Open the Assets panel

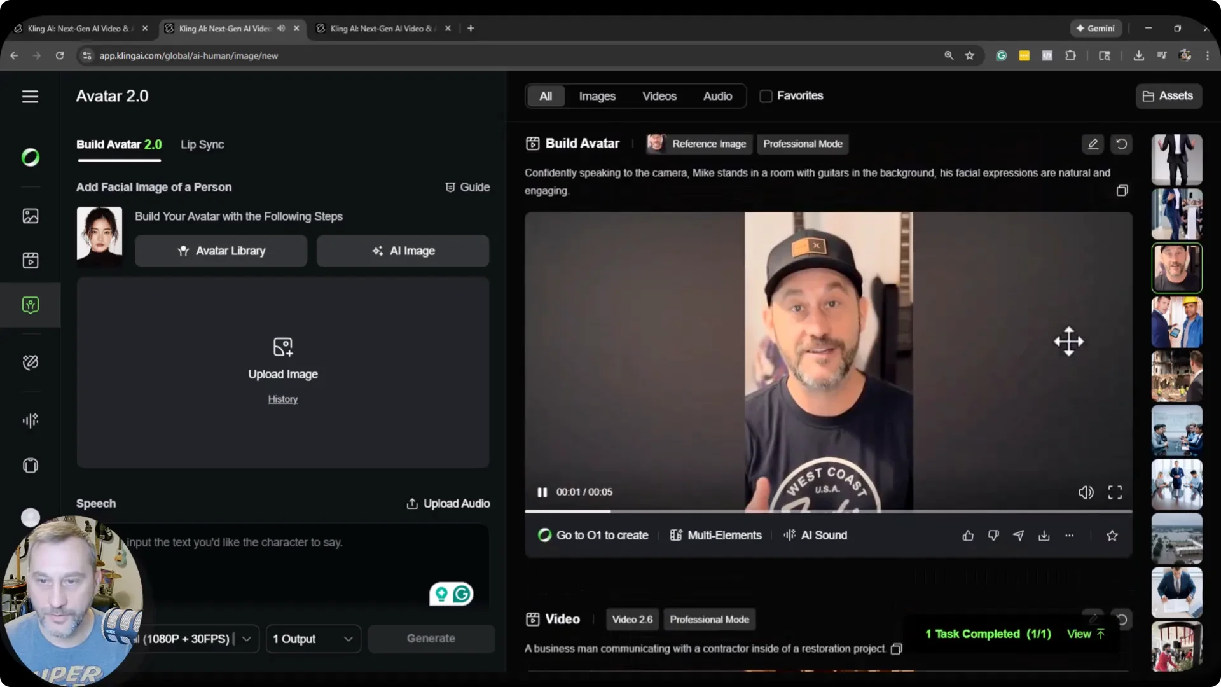1168,96
